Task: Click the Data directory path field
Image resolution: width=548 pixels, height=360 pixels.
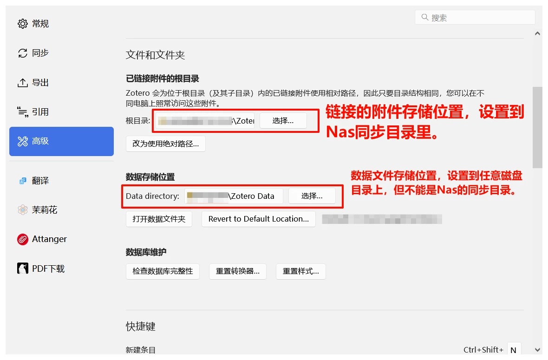Action: point(234,196)
